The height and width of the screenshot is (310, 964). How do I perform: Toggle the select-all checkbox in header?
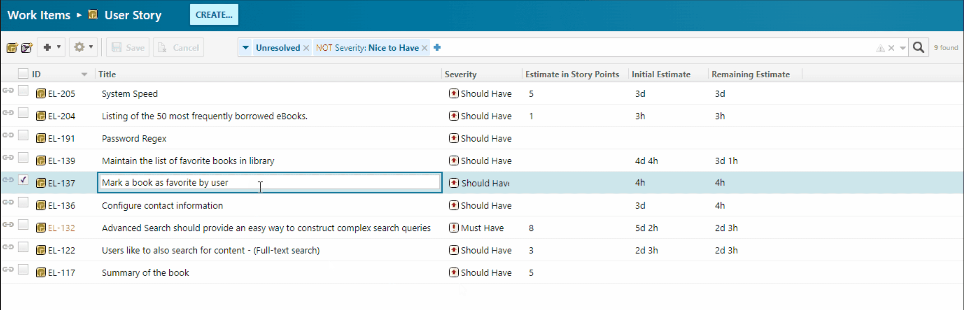pyautogui.click(x=23, y=74)
